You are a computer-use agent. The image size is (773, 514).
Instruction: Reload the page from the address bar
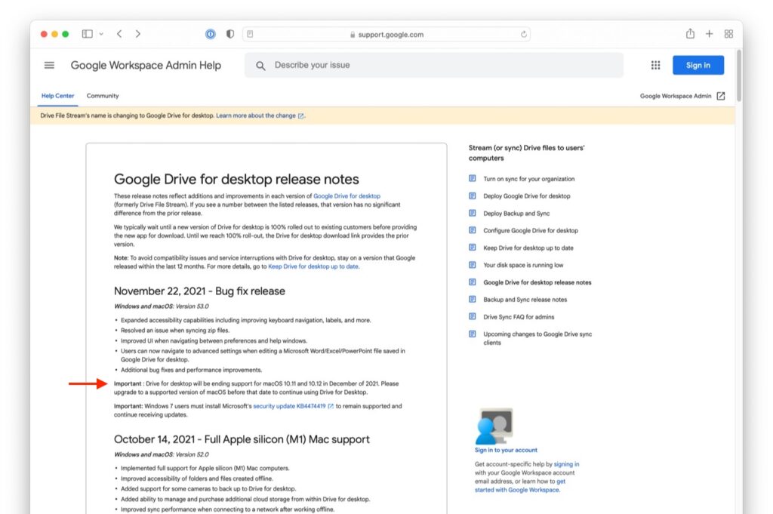(x=523, y=33)
